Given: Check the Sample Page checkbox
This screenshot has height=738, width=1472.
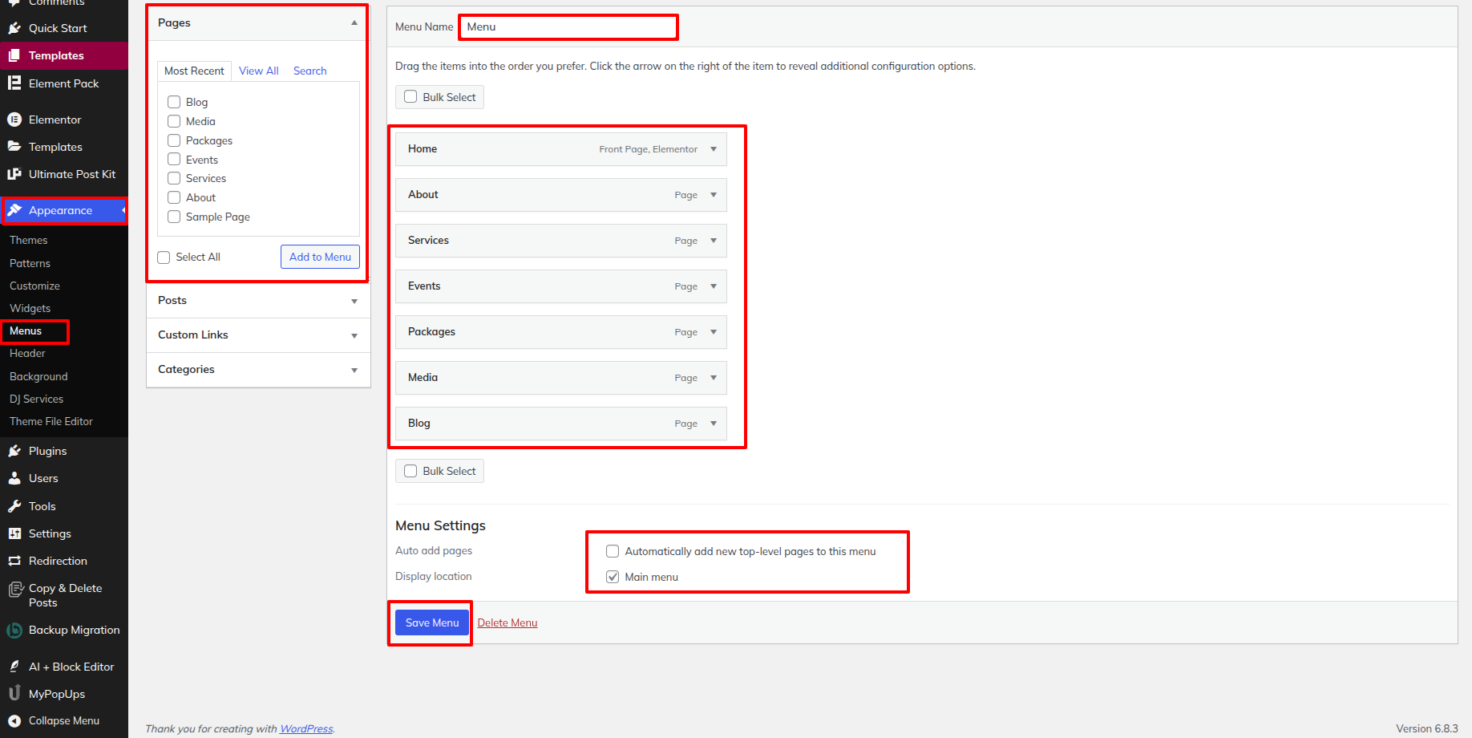Looking at the screenshot, I should 174,217.
